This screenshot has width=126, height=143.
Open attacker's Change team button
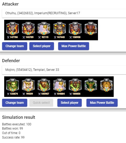click(15, 46)
